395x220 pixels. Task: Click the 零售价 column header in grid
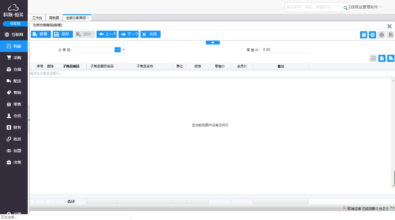coord(220,66)
